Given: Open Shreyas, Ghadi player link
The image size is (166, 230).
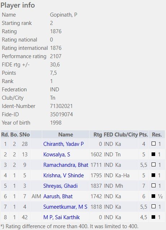Looking at the screenshot, I should coord(60,186).
